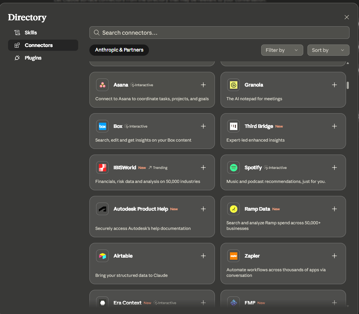The height and width of the screenshot is (314, 359).
Task: Open the Era Context connector title
Action: click(x=128, y=303)
